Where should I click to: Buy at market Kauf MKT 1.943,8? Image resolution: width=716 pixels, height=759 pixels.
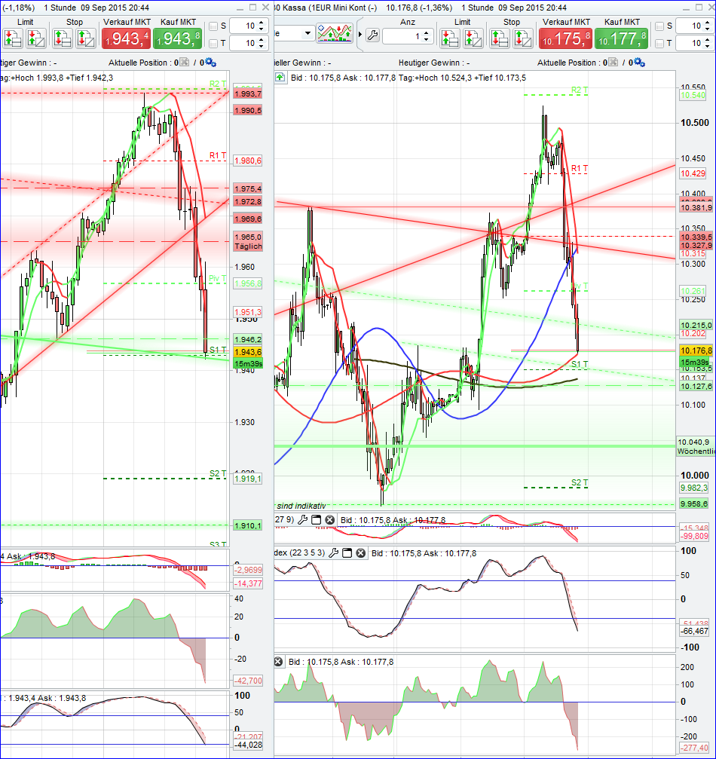click(178, 38)
